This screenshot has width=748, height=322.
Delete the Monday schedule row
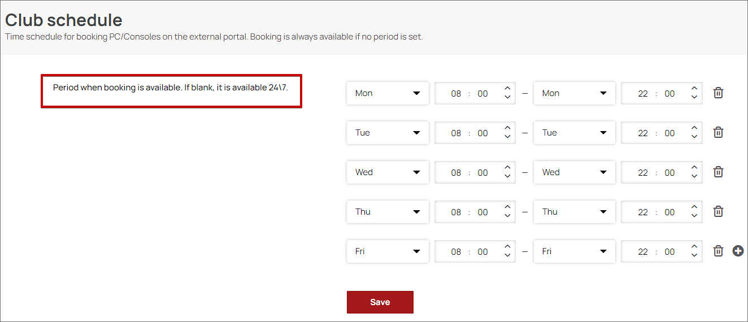coord(718,93)
